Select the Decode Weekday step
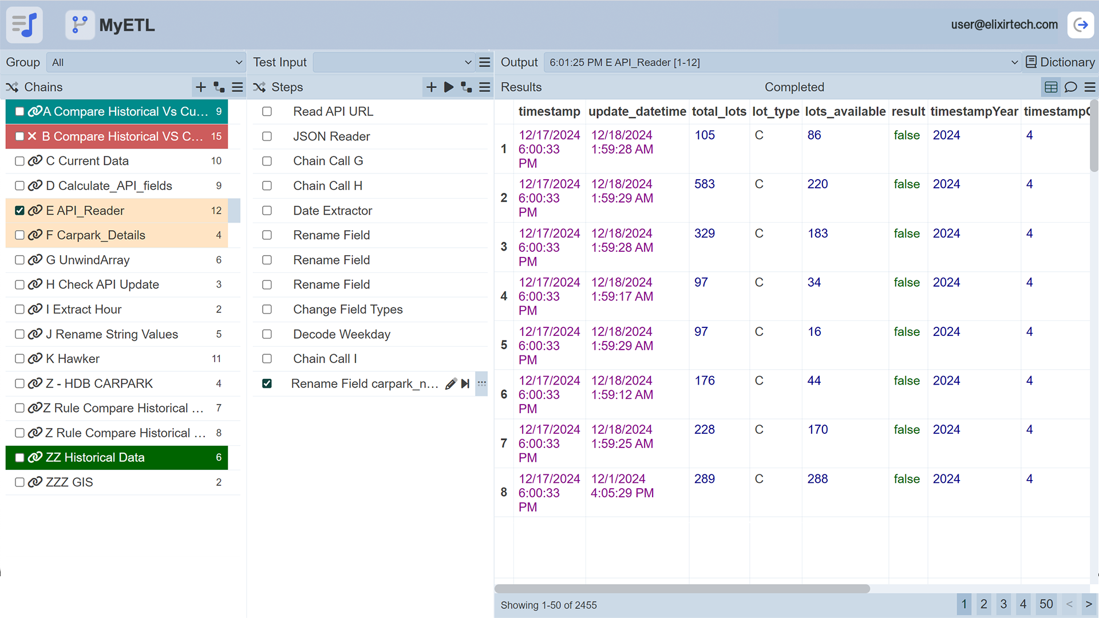The width and height of the screenshot is (1099, 618). (342, 334)
